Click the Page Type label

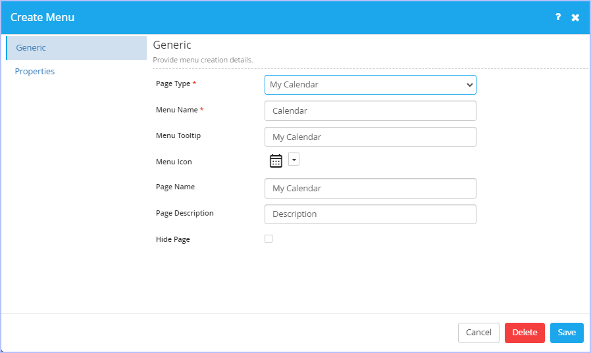pos(173,83)
